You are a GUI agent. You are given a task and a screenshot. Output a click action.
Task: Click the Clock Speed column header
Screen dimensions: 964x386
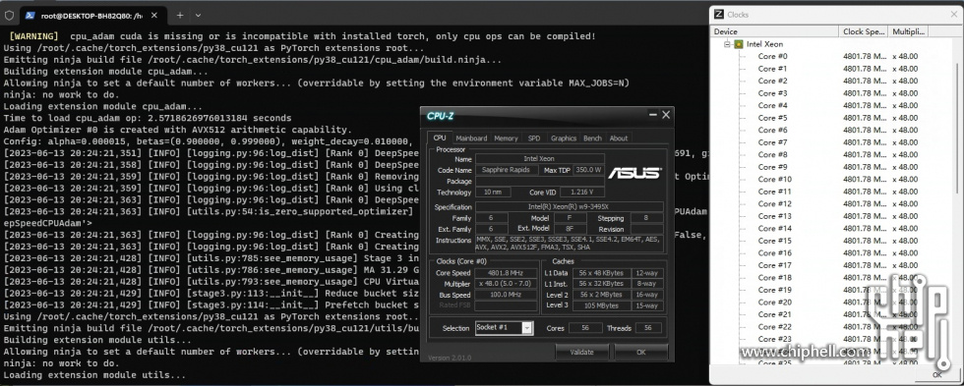[x=864, y=31]
